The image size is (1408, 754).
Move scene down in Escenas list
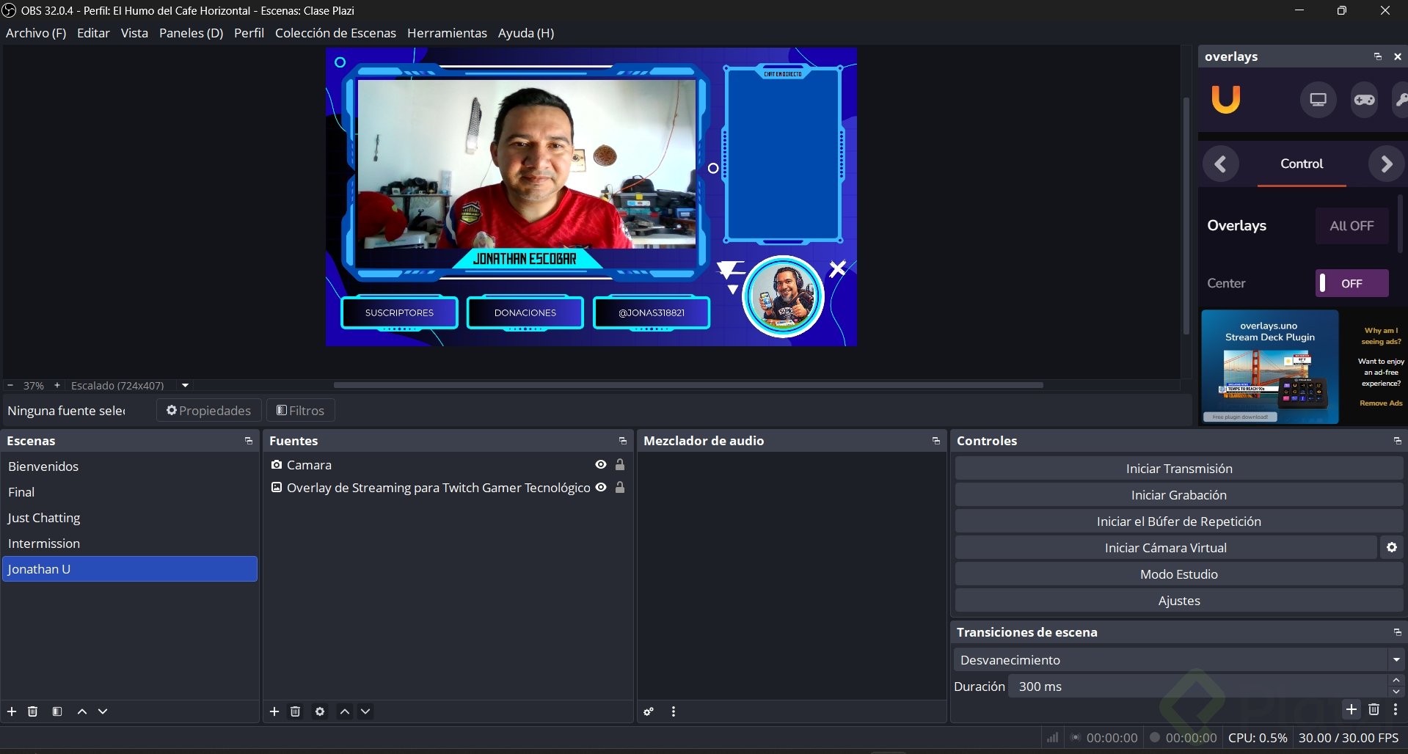pyautogui.click(x=103, y=711)
